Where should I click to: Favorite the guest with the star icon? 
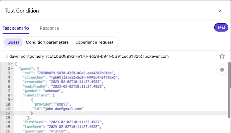click(222, 56)
